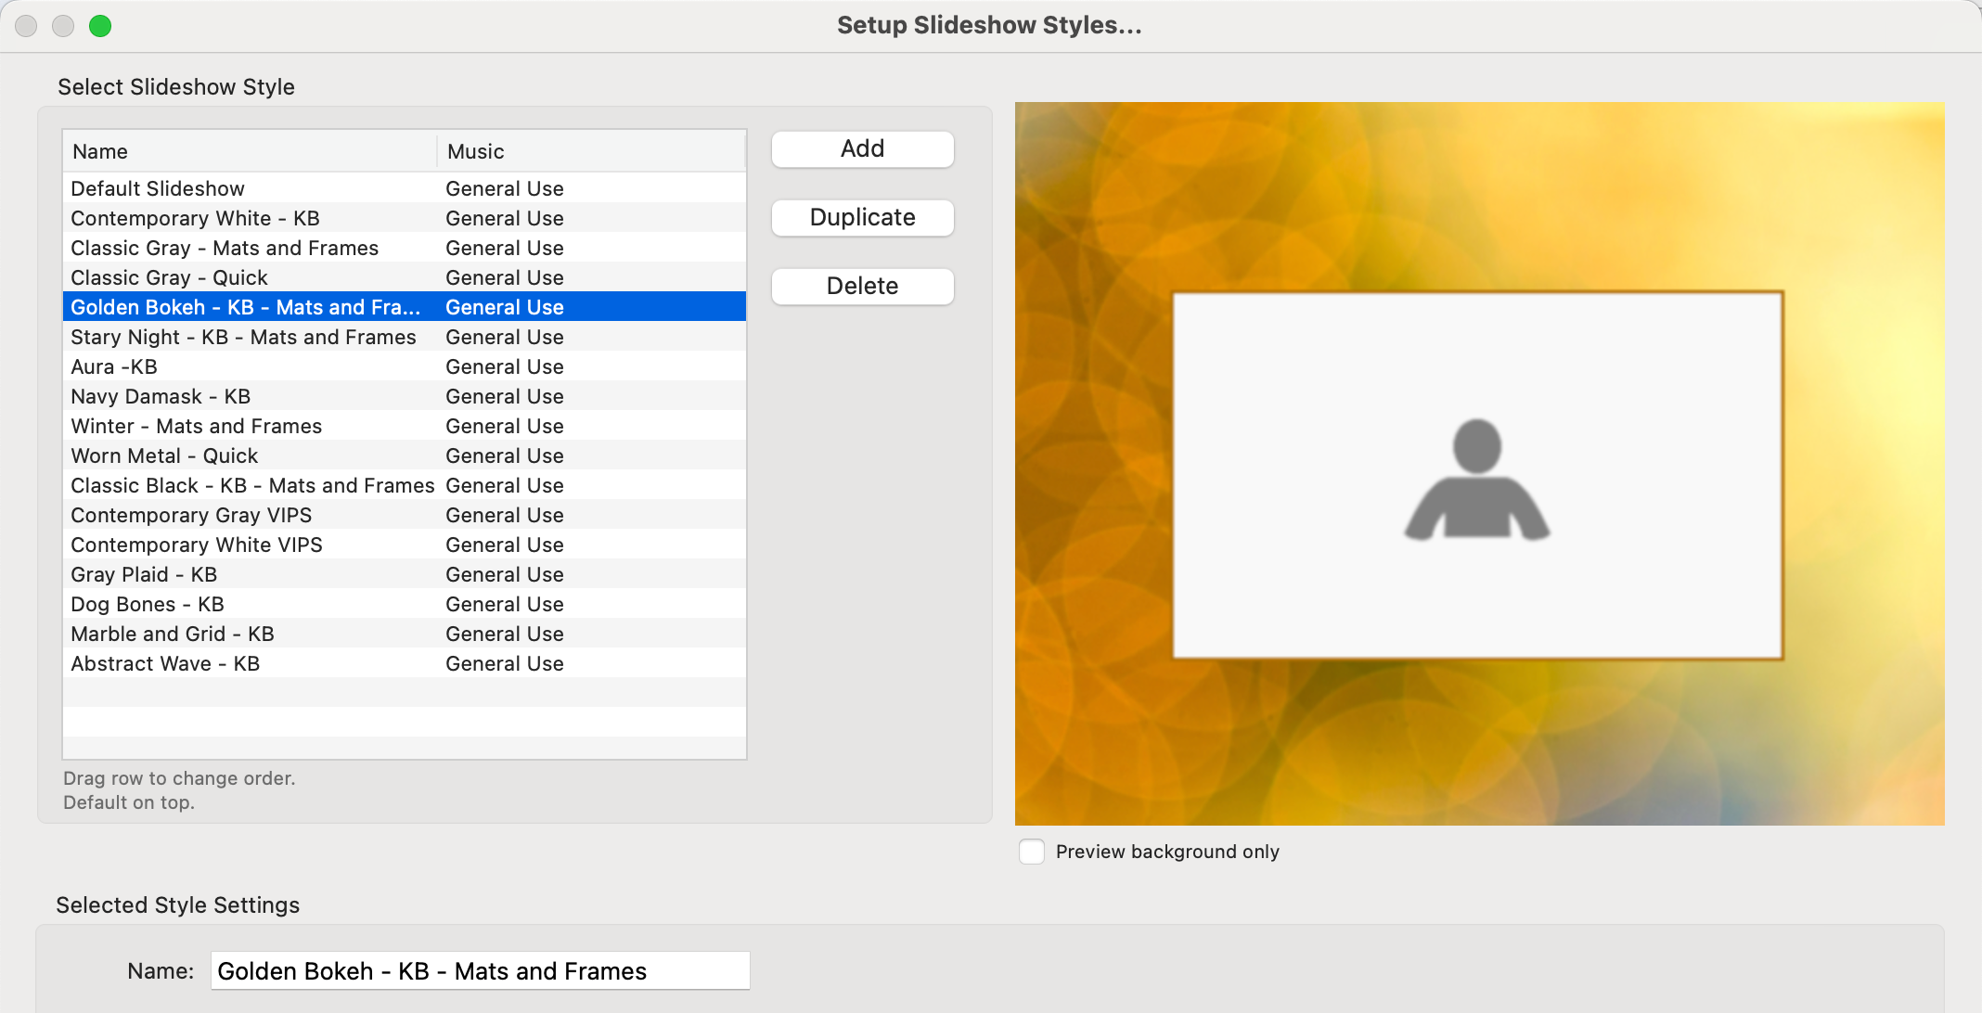Click the person placeholder in preview
This screenshot has width=1982, height=1013.
[x=1476, y=480]
